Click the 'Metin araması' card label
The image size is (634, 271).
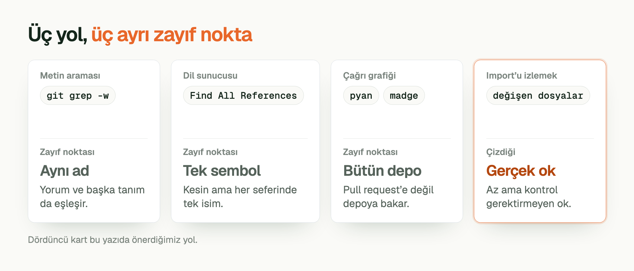[x=70, y=76]
